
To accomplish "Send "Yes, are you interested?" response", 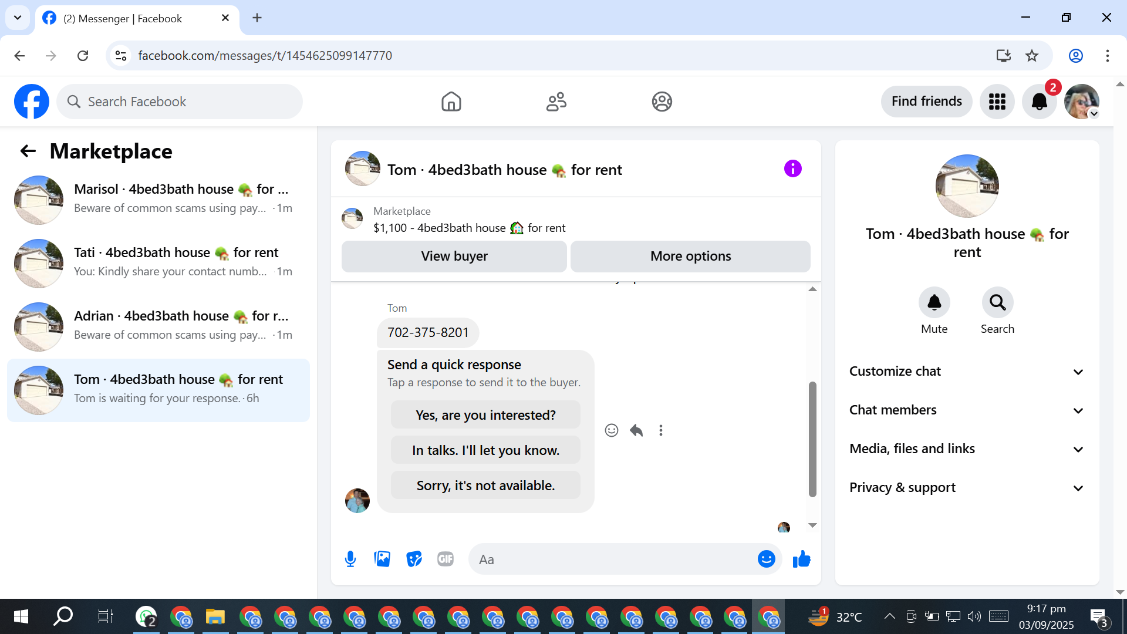I will 485,415.
